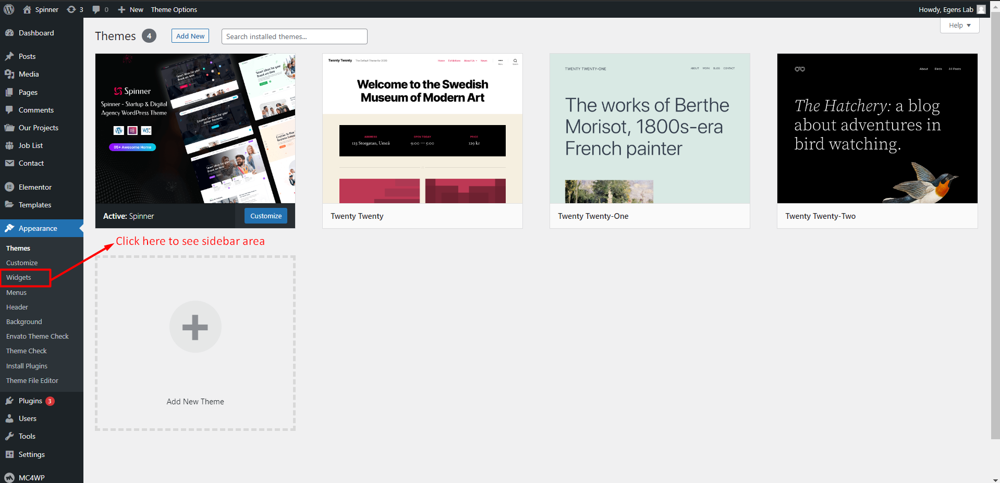Click the Pages icon in the sidebar
This screenshot has width=1000, height=483.
(9, 92)
